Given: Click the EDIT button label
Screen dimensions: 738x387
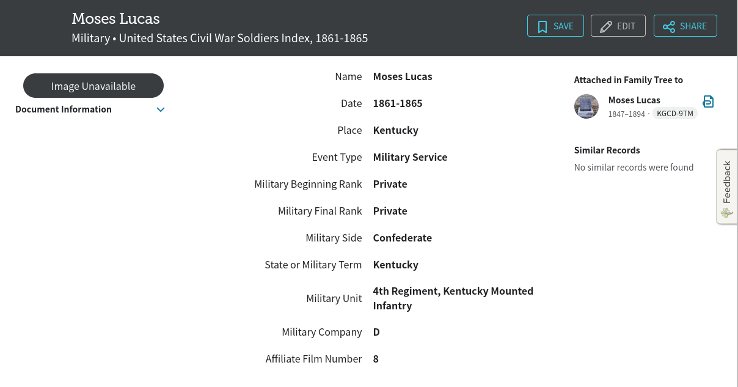Looking at the screenshot, I should click(626, 26).
